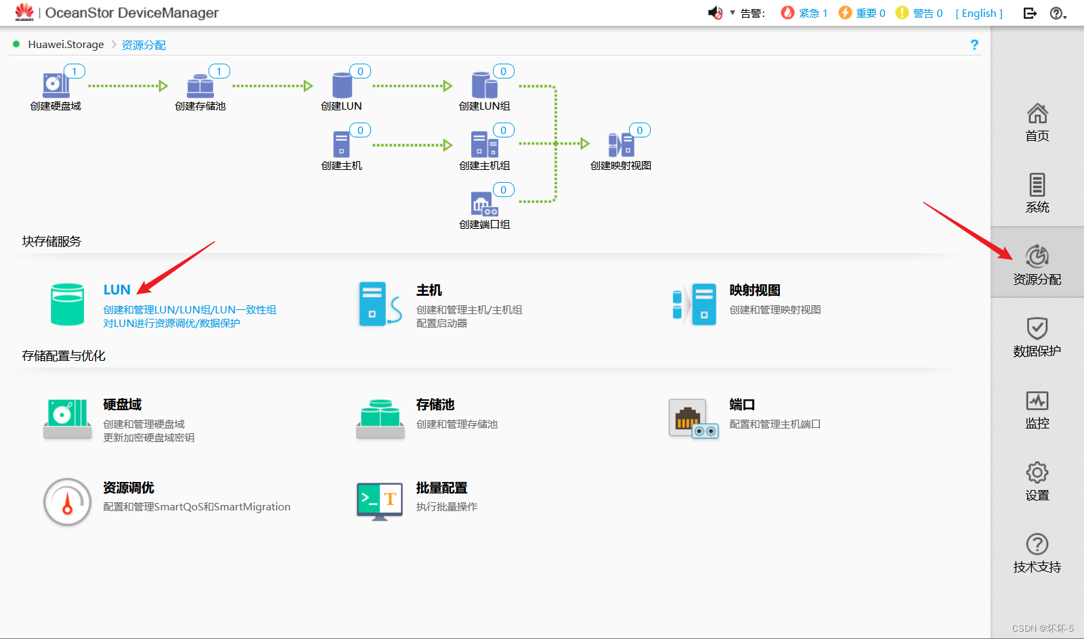
Task: Open 设置 settings gear in sidebar
Action: pyautogui.click(x=1037, y=481)
